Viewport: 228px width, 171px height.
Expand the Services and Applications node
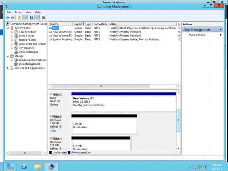tap(8, 68)
